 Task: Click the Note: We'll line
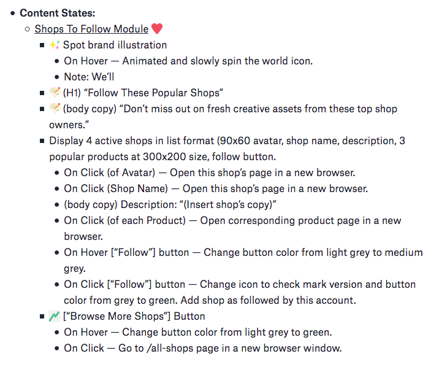pos(89,77)
